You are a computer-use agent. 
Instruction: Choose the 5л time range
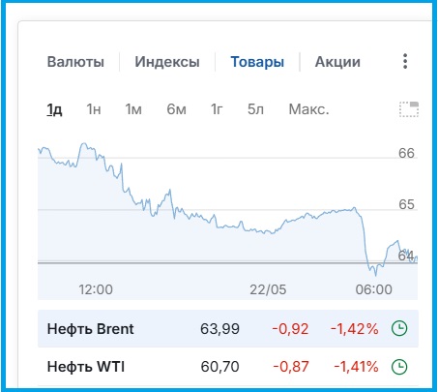[255, 109]
